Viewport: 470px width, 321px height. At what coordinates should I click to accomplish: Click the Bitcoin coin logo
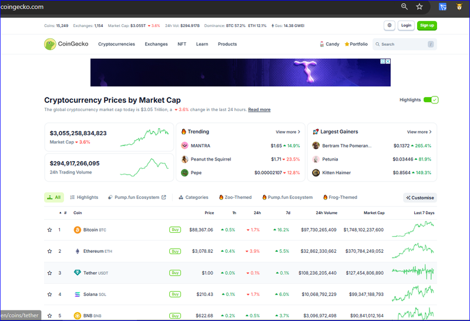pyautogui.click(x=78, y=230)
